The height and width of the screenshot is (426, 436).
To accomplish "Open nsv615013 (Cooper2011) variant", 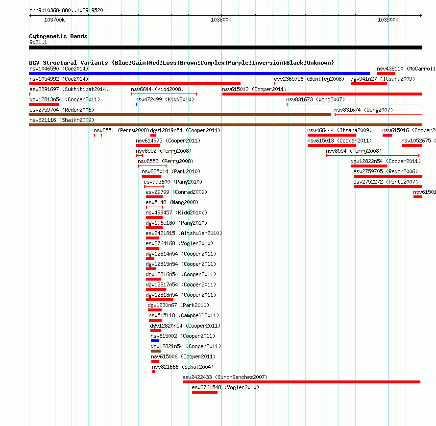I will pyautogui.click(x=339, y=141).
